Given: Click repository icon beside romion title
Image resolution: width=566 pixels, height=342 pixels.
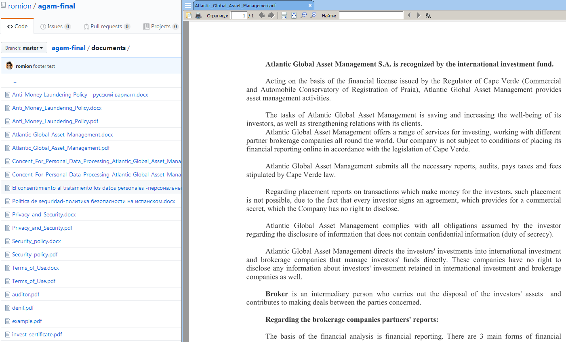Looking at the screenshot, I should point(3,6).
